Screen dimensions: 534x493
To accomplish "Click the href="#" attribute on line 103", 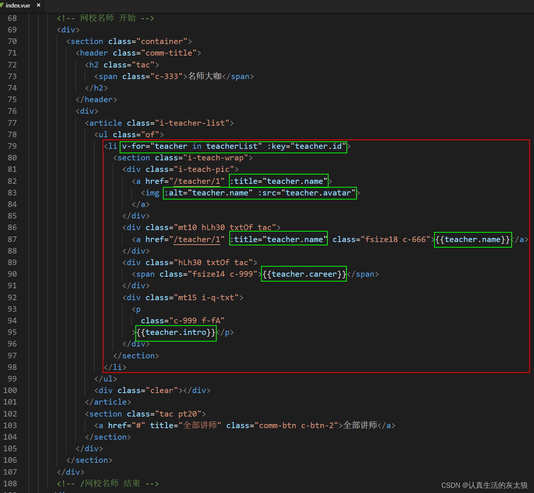I will pyautogui.click(x=126, y=426).
